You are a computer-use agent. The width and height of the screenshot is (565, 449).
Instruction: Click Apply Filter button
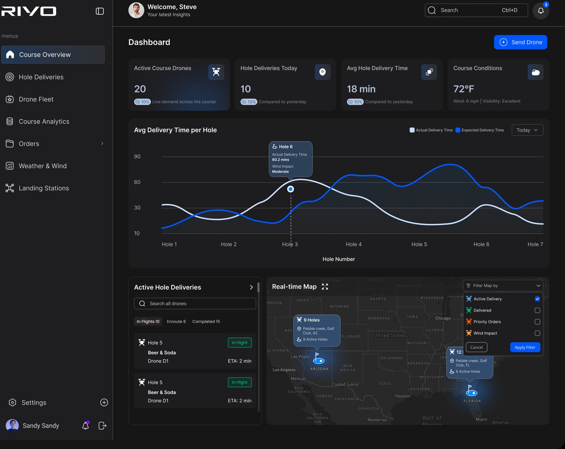coord(525,347)
